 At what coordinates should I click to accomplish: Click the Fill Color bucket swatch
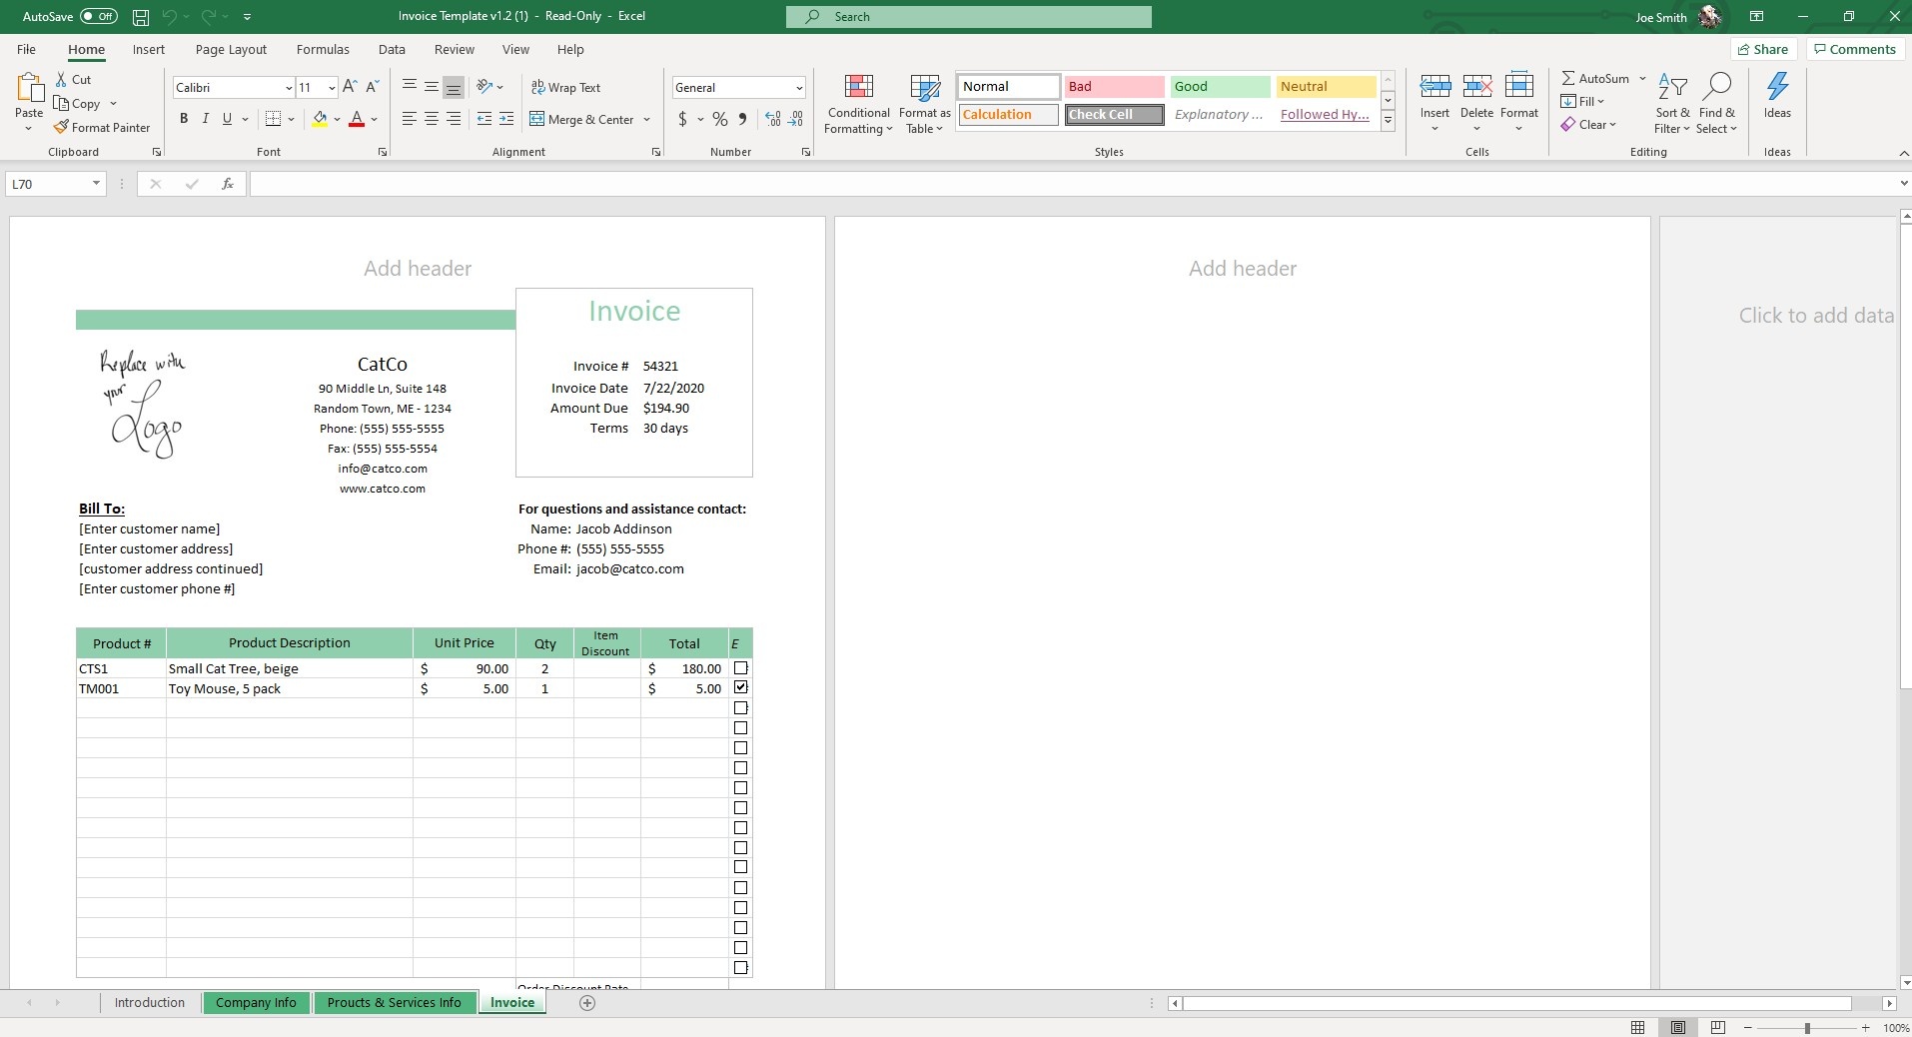click(x=320, y=119)
